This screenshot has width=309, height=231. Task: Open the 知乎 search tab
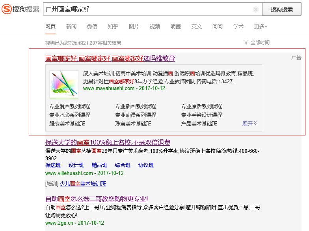(x=113, y=26)
